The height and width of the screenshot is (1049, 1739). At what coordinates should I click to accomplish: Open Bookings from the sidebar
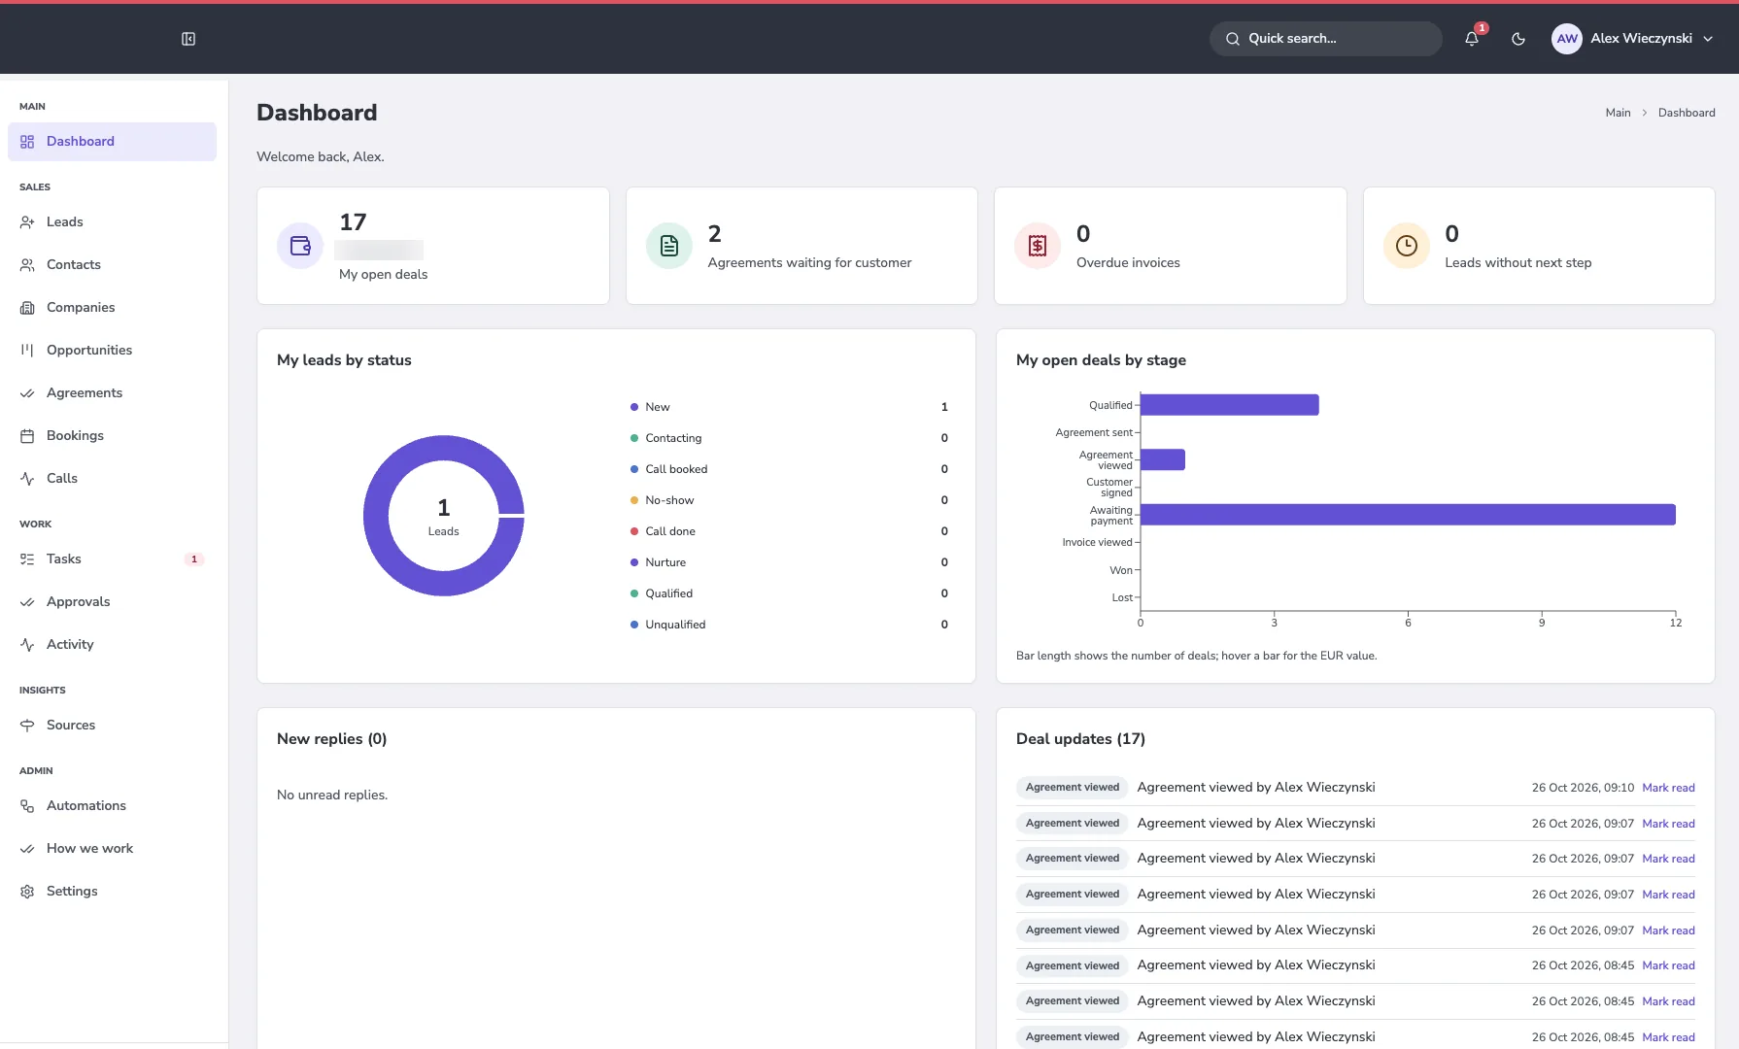point(112,436)
